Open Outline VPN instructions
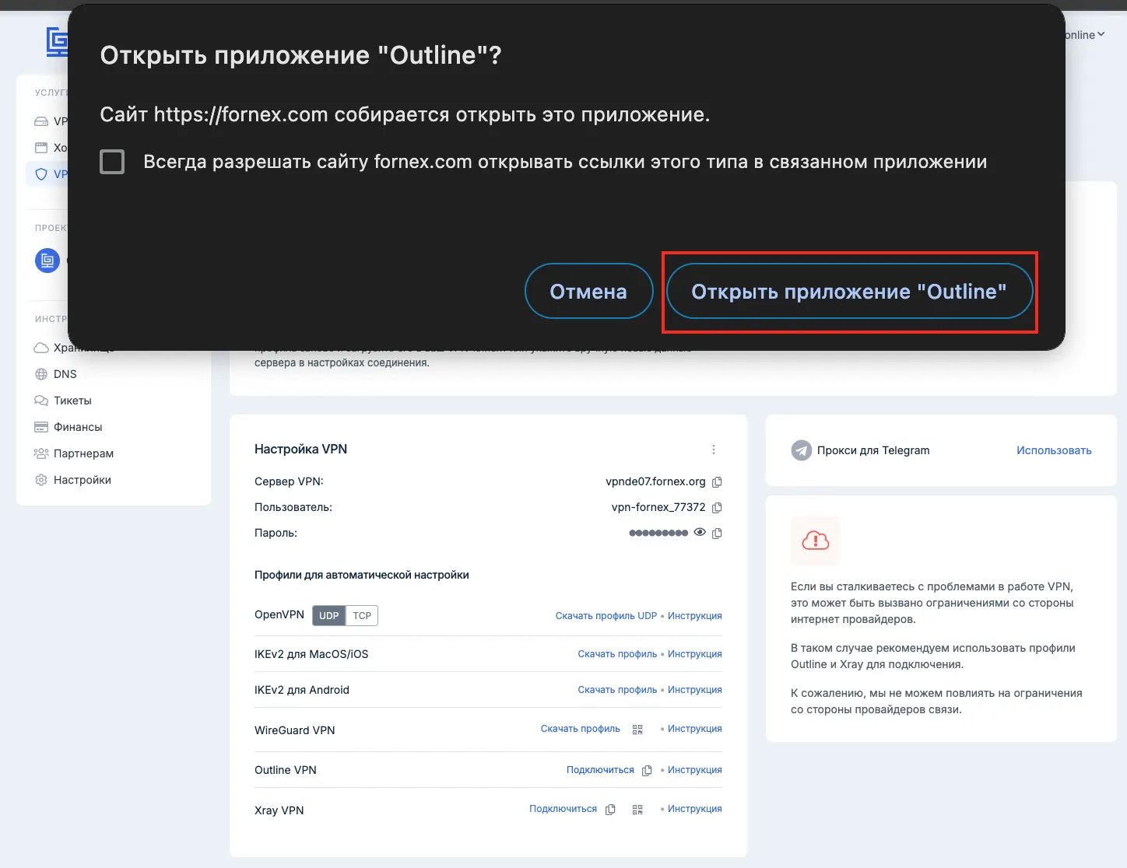This screenshot has width=1127, height=868. point(695,770)
